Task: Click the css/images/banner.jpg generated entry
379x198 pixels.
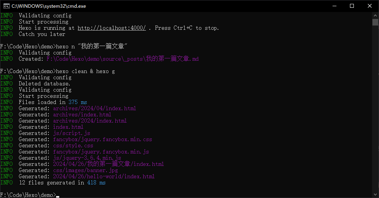Action: (85, 170)
